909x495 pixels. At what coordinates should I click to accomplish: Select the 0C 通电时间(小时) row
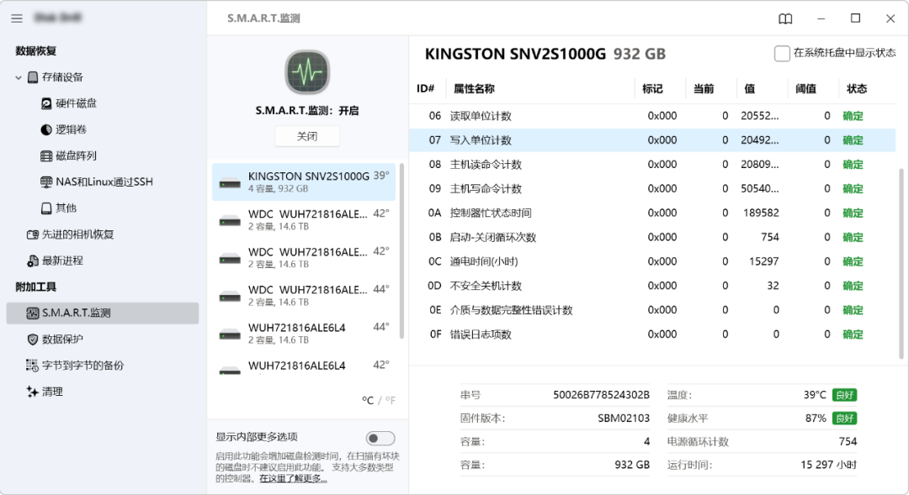[652, 261]
